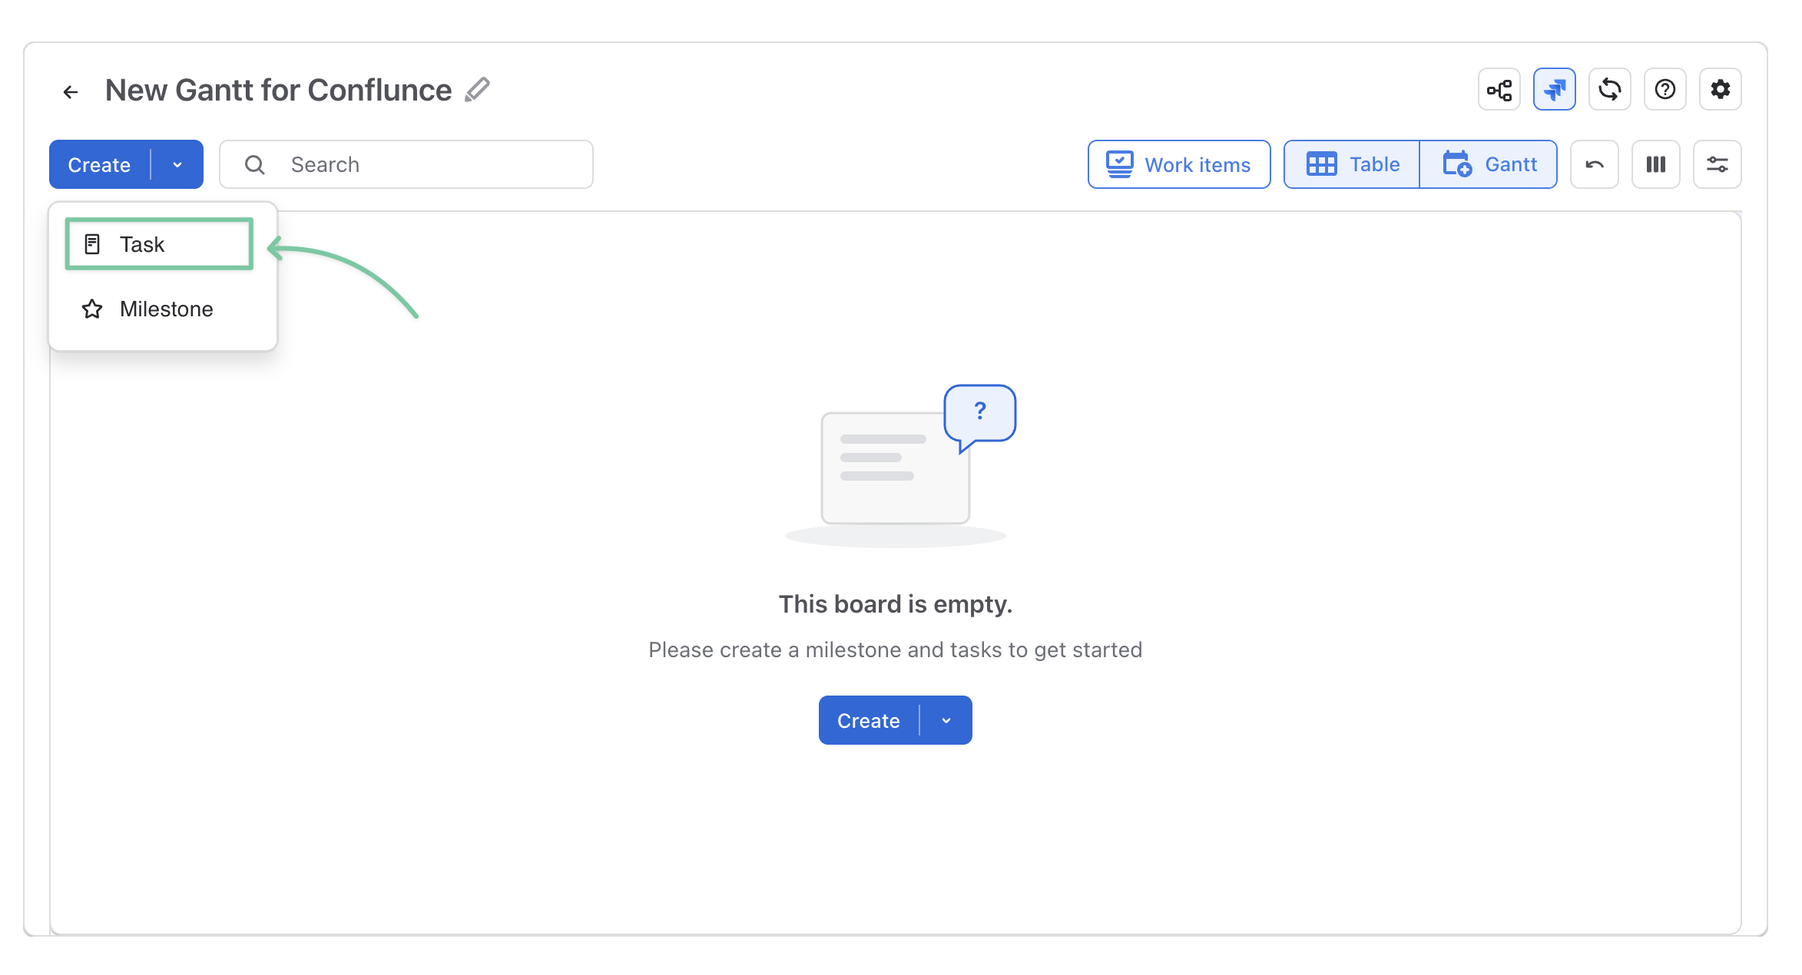Click the undo arrow icon

click(1595, 164)
